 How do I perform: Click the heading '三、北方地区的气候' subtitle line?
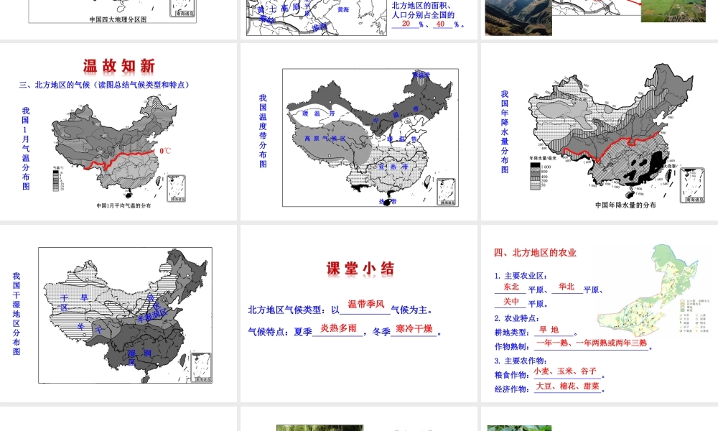pyautogui.click(x=104, y=85)
